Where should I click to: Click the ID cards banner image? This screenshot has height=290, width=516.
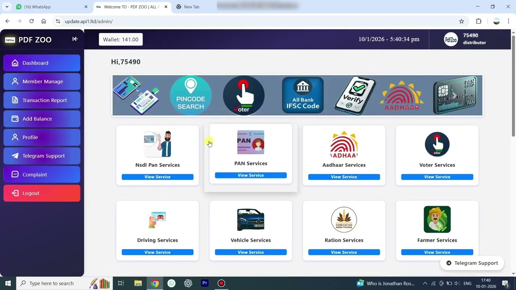pos(136,95)
